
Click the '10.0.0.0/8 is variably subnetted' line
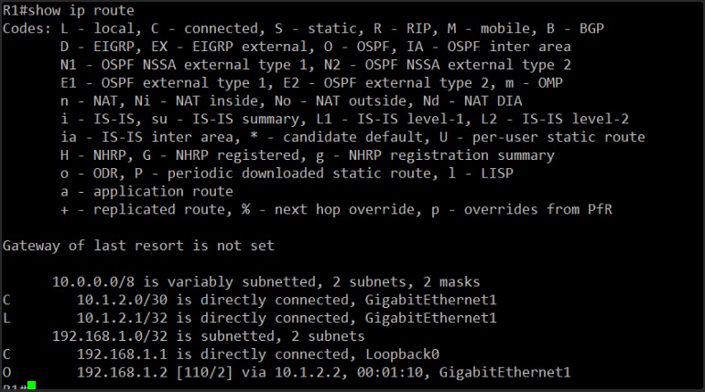coord(266,282)
